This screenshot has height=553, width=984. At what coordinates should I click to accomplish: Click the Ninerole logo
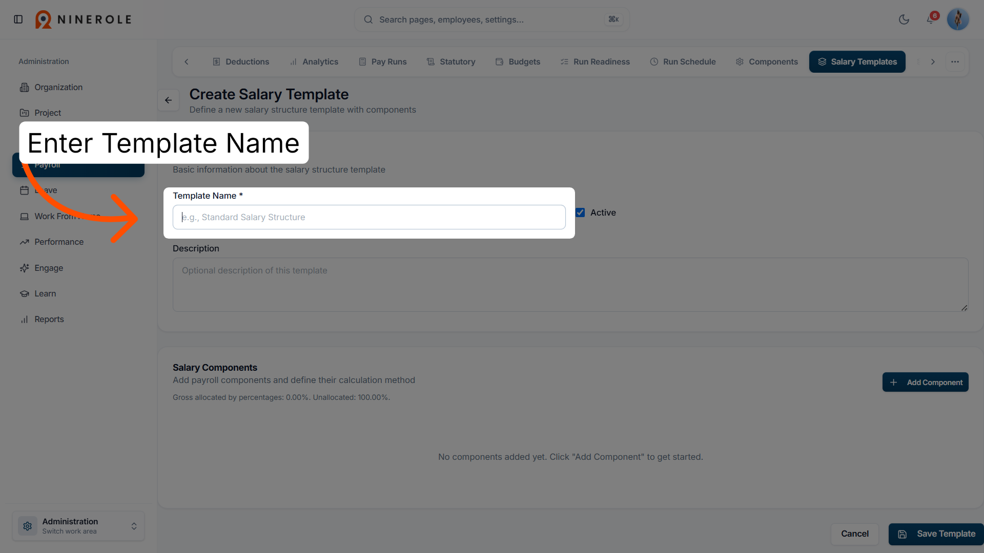click(x=84, y=19)
